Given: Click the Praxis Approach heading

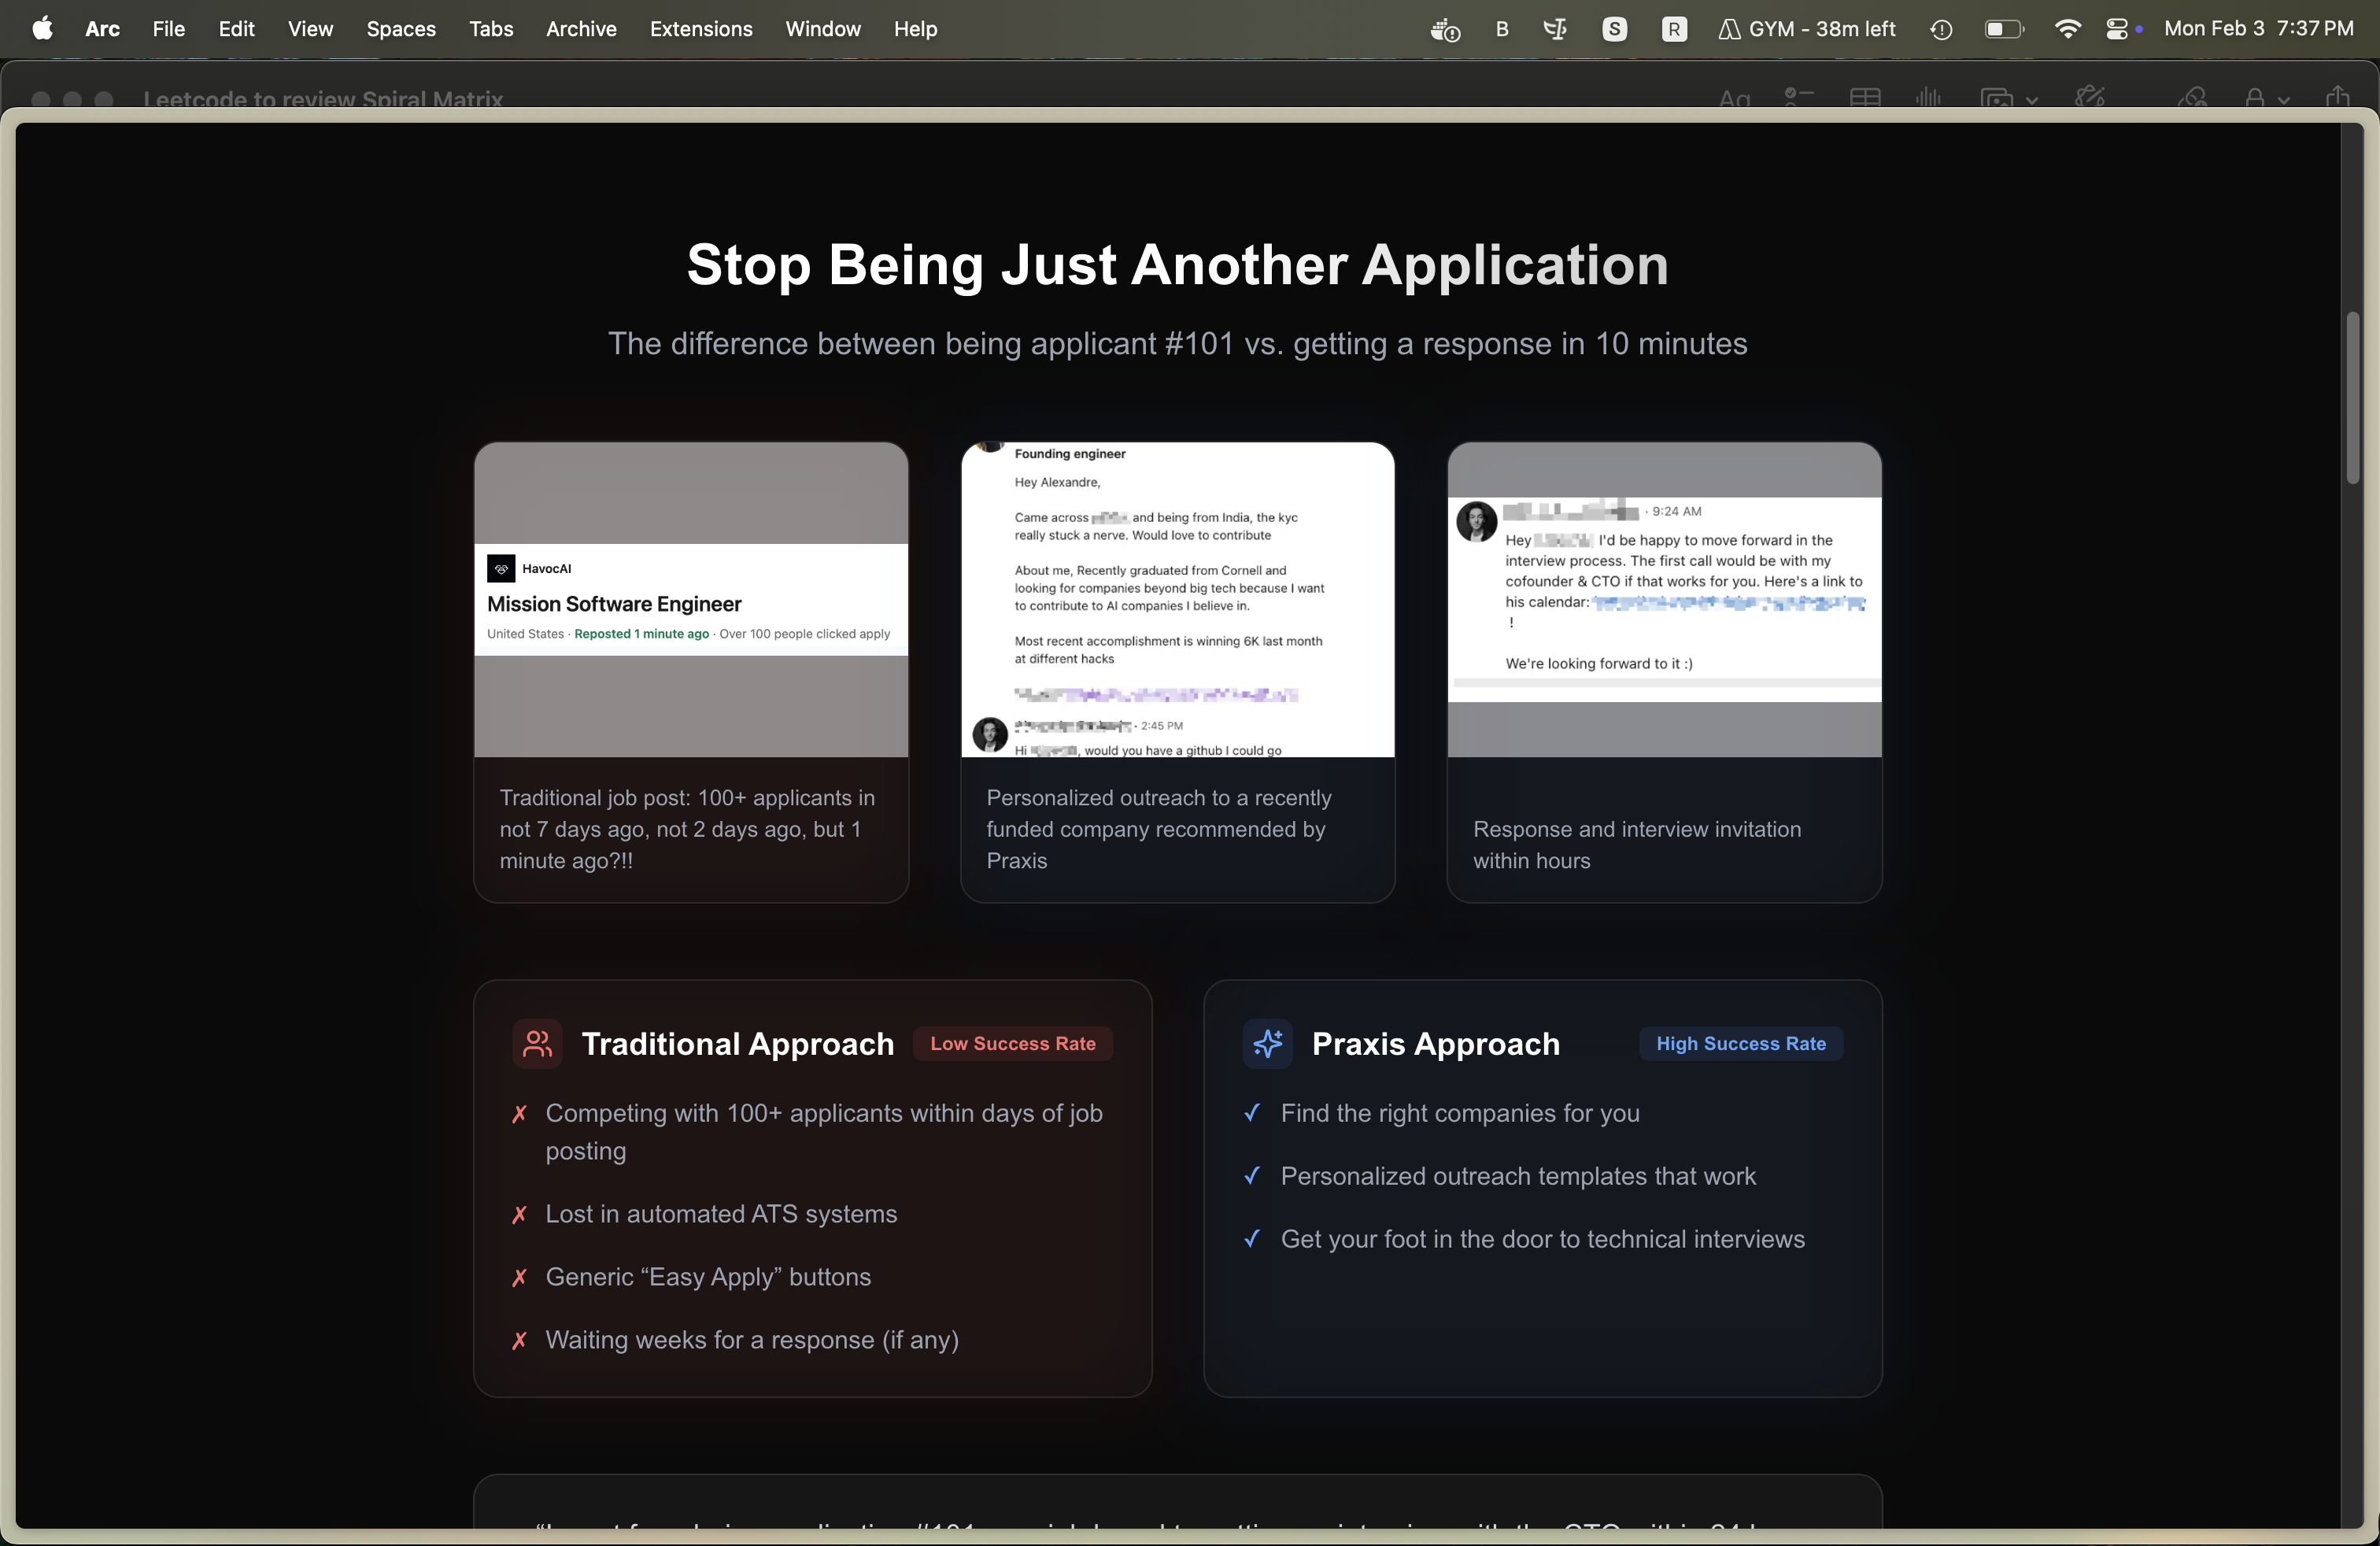Looking at the screenshot, I should pyautogui.click(x=1435, y=1043).
